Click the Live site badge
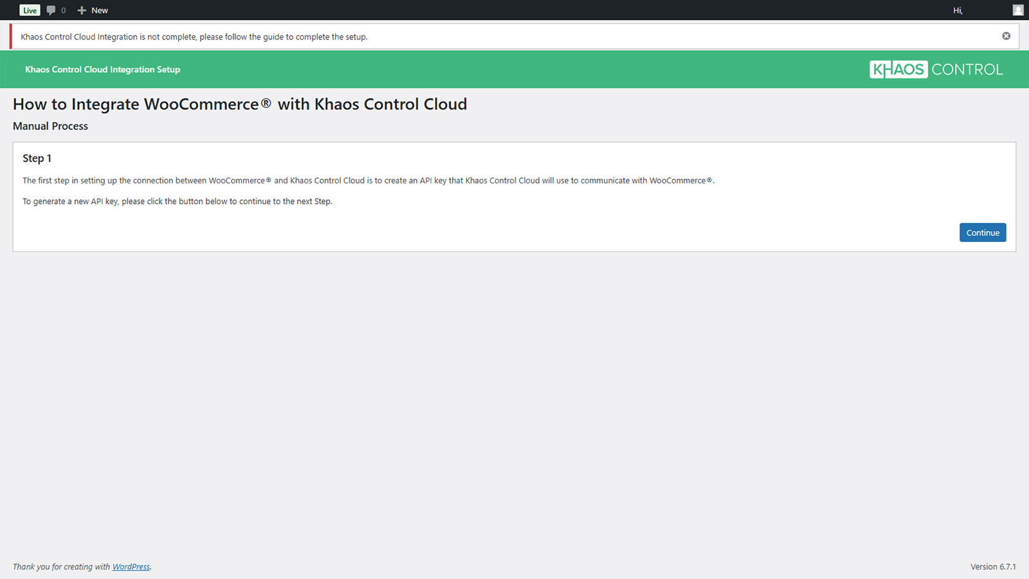This screenshot has height=579, width=1029. point(30,10)
